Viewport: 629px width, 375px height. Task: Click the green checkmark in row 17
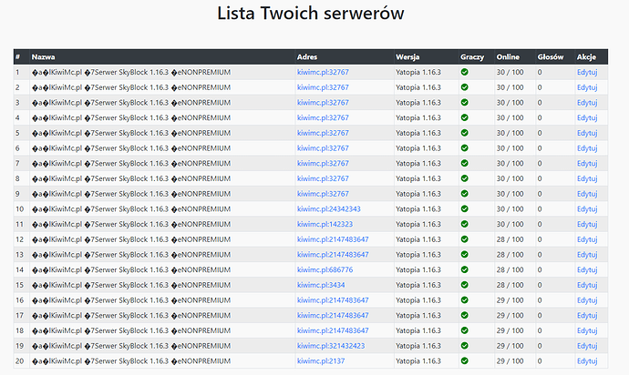tap(465, 315)
